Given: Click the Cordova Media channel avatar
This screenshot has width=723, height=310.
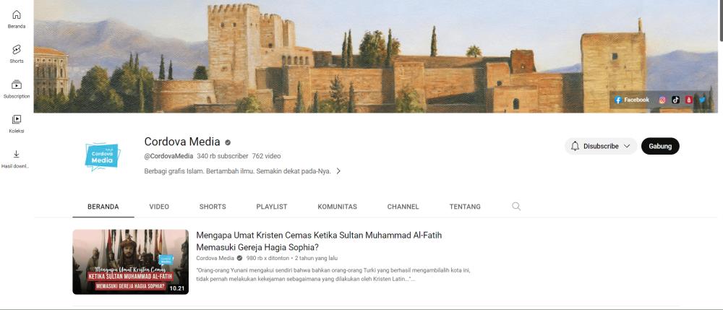Looking at the screenshot, I should tap(103, 157).
